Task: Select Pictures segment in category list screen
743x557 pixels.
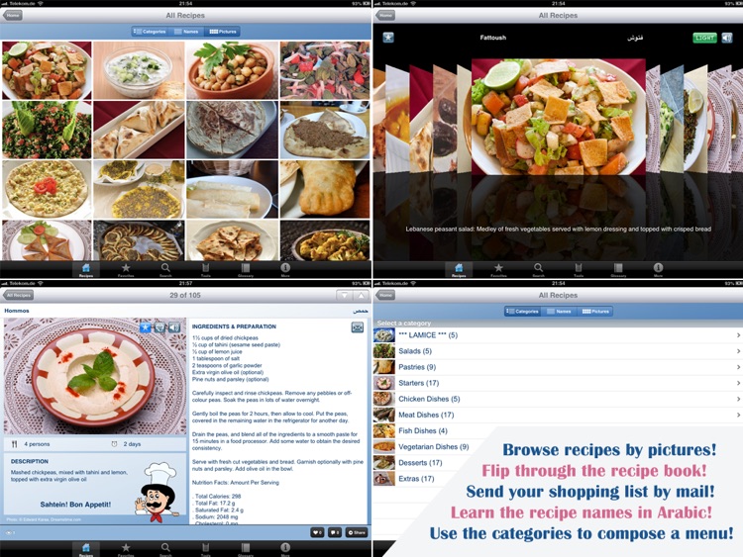Action: click(x=595, y=312)
